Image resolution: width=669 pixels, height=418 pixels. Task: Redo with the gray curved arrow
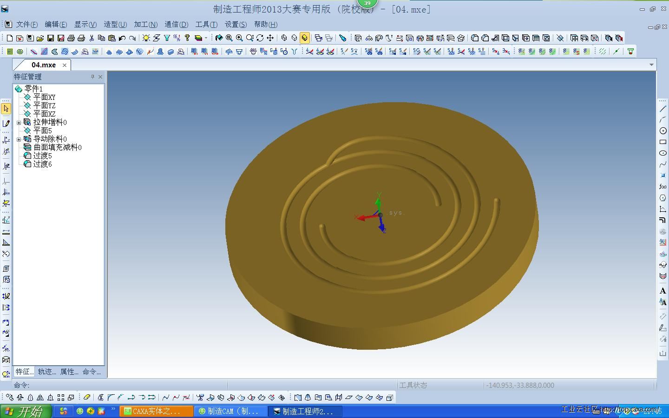click(x=132, y=38)
